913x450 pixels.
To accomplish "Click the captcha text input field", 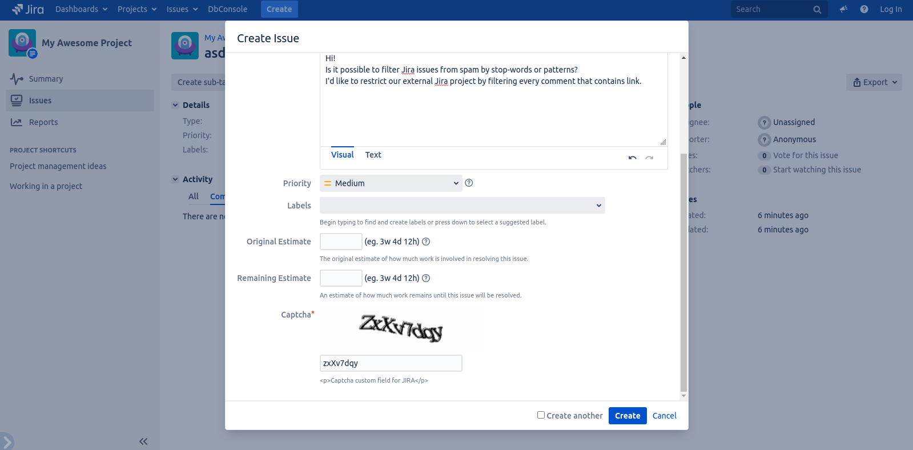I will click(391, 363).
